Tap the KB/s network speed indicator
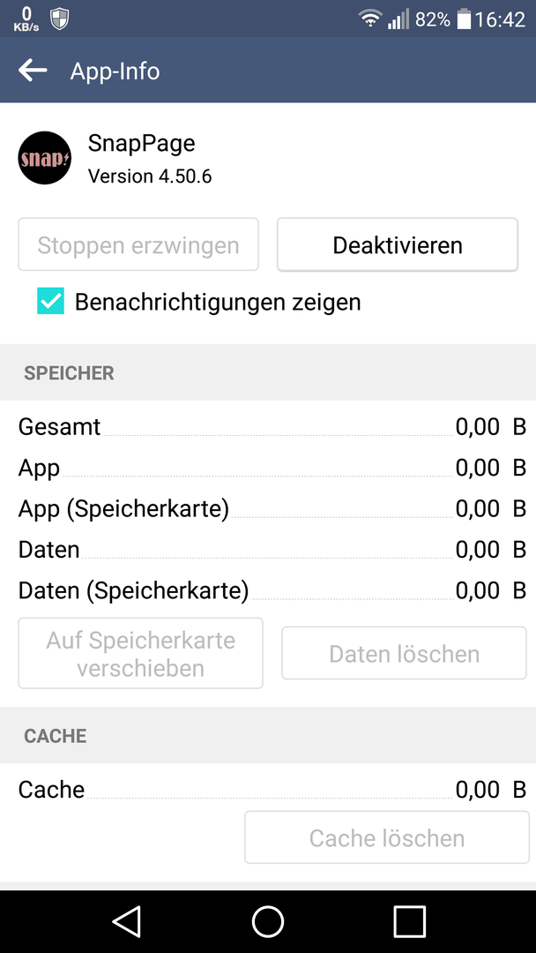The width and height of the screenshot is (536, 953). 26,19
